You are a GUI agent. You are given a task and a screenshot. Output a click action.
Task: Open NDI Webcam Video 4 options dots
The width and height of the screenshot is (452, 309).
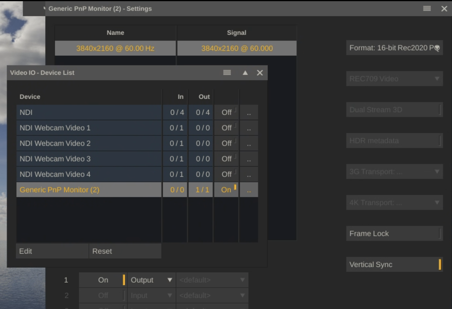(249, 174)
